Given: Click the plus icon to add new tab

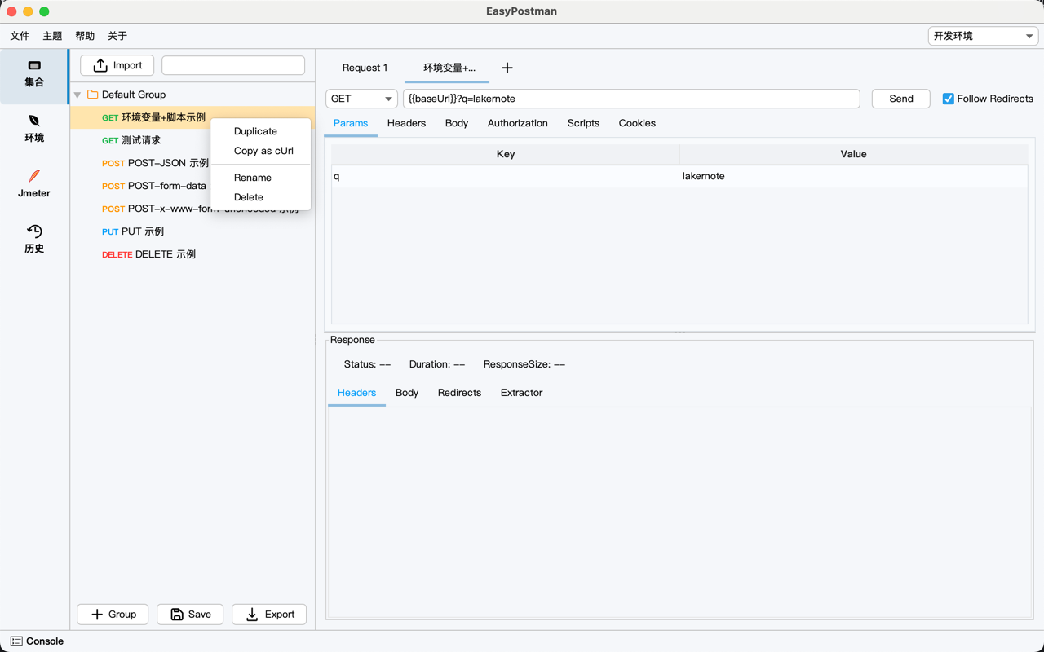Looking at the screenshot, I should click(x=507, y=68).
